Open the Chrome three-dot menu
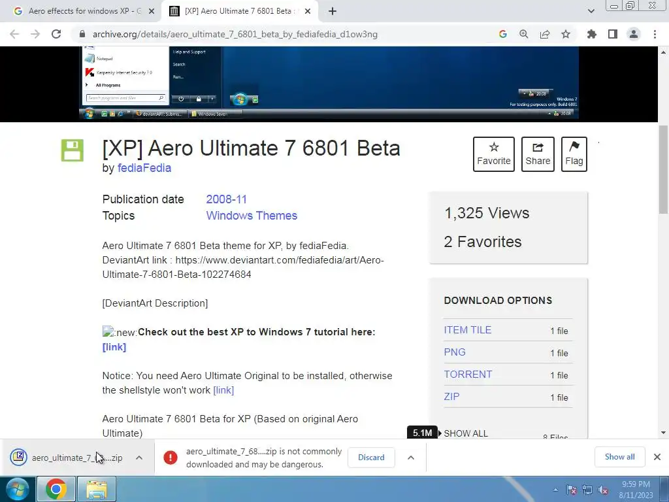 coord(655,34)
